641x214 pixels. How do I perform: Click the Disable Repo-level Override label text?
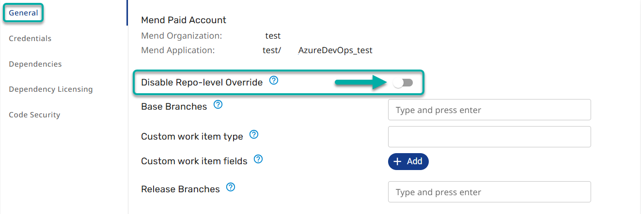click(x=202, y=83)
